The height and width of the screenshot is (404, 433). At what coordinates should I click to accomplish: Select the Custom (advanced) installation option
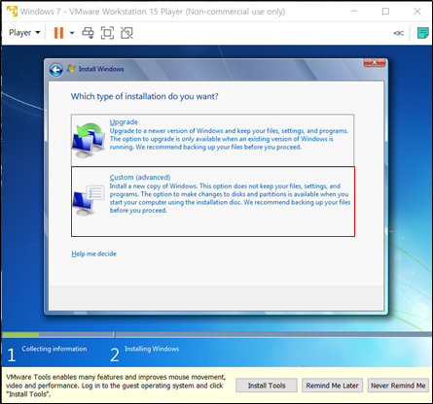tap(213, 201)
